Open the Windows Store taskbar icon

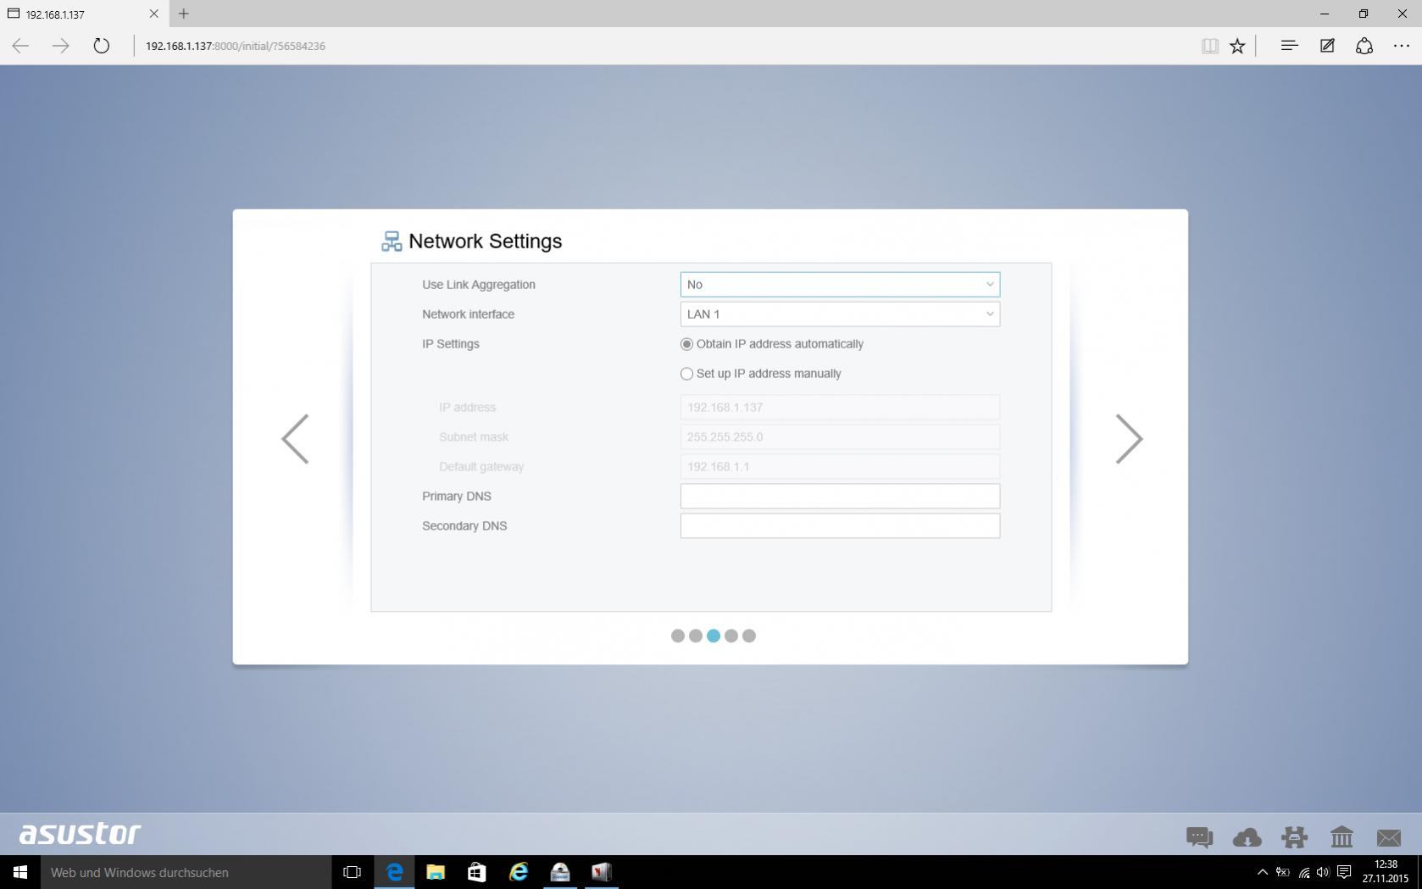click(x=476, y=872)
